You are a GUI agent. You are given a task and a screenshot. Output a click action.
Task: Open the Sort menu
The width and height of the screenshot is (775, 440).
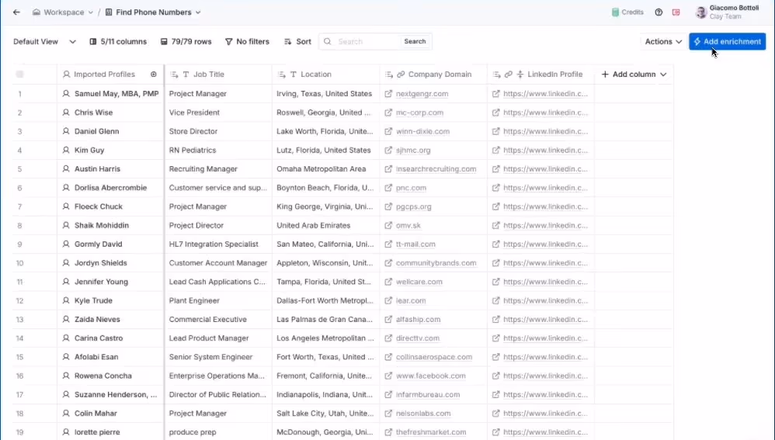pos(297,41)
